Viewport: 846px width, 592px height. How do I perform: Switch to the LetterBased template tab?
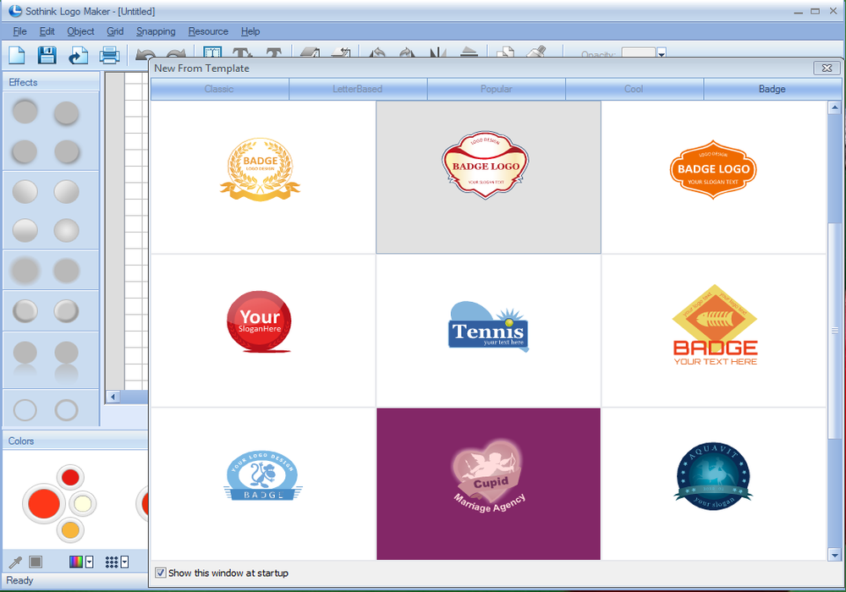coord(358,89)
